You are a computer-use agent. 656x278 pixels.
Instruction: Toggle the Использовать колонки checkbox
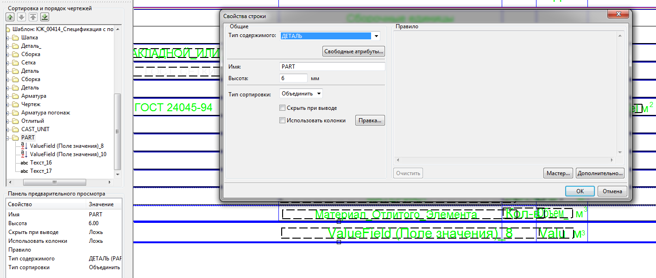pos(283,120)
